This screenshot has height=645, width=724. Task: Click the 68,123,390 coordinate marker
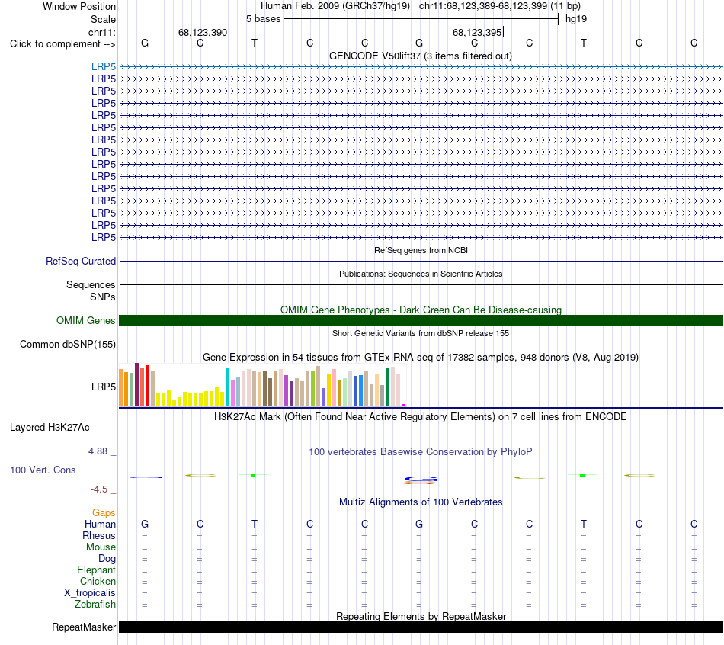pos(203,32)
